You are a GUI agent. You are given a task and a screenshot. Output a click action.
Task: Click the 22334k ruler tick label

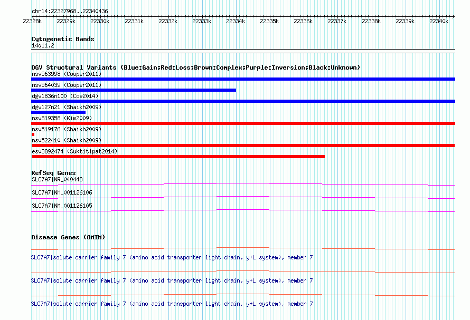[236, 21]
